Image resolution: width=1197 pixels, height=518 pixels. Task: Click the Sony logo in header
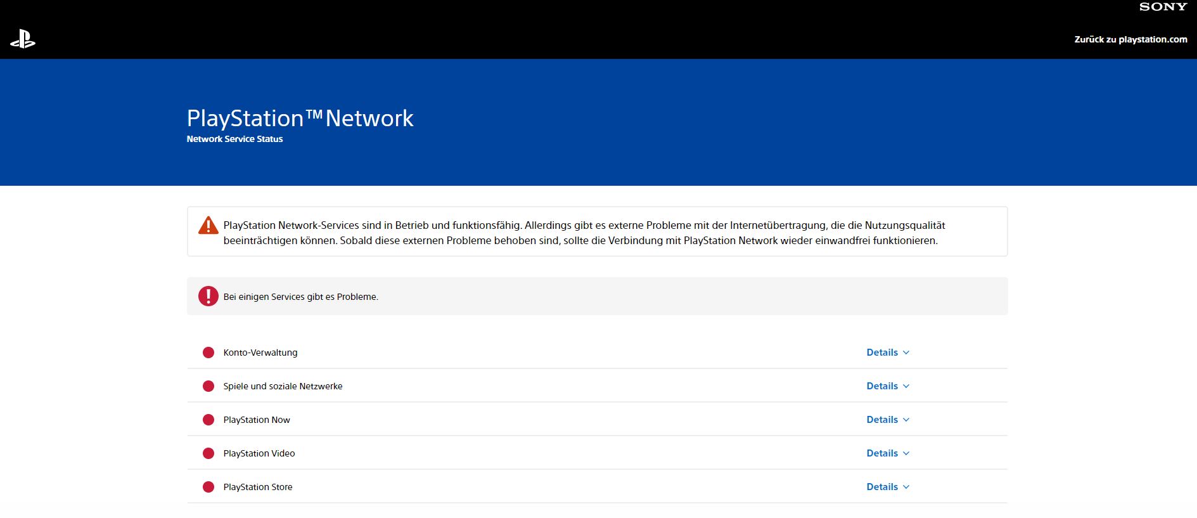1163,7
